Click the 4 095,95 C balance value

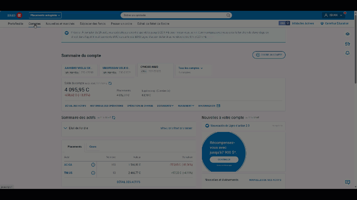point(77,90)
